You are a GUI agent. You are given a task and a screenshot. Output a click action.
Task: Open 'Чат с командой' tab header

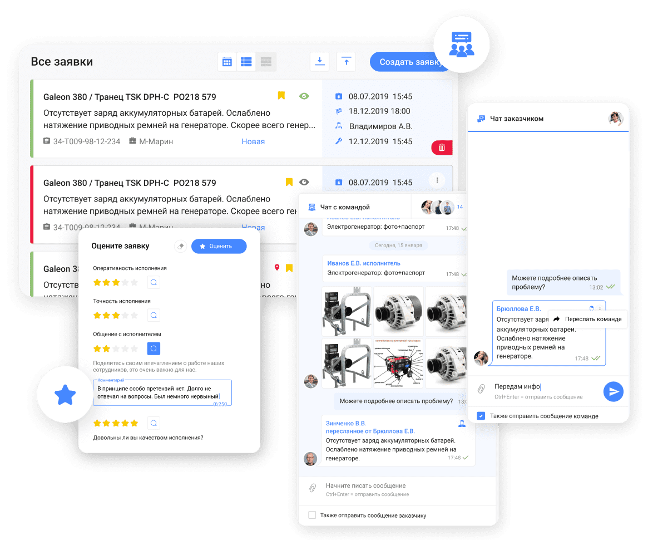[345, 207]
